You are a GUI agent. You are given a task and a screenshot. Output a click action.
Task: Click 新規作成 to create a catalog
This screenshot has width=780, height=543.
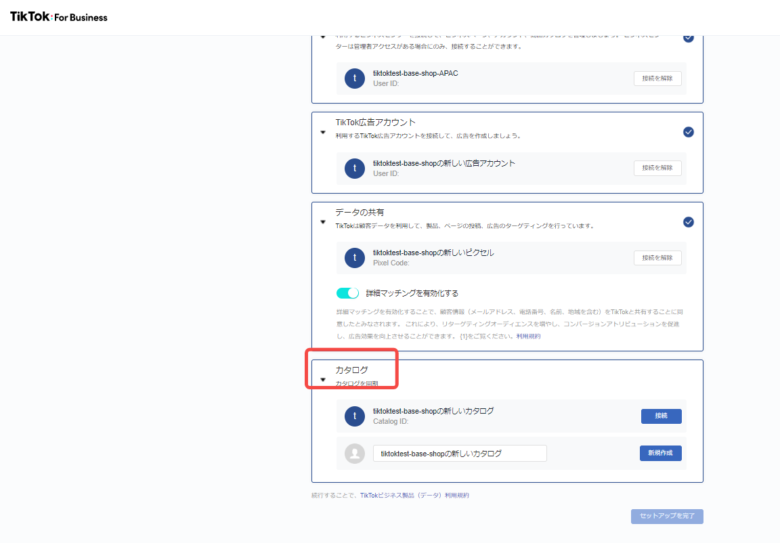tap(660, 453)
